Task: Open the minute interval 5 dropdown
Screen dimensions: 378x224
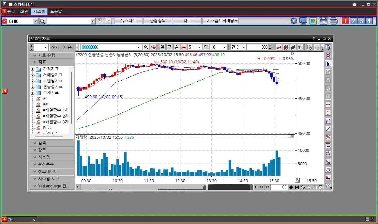Action: pyautogui.click(x=199, y=47)
